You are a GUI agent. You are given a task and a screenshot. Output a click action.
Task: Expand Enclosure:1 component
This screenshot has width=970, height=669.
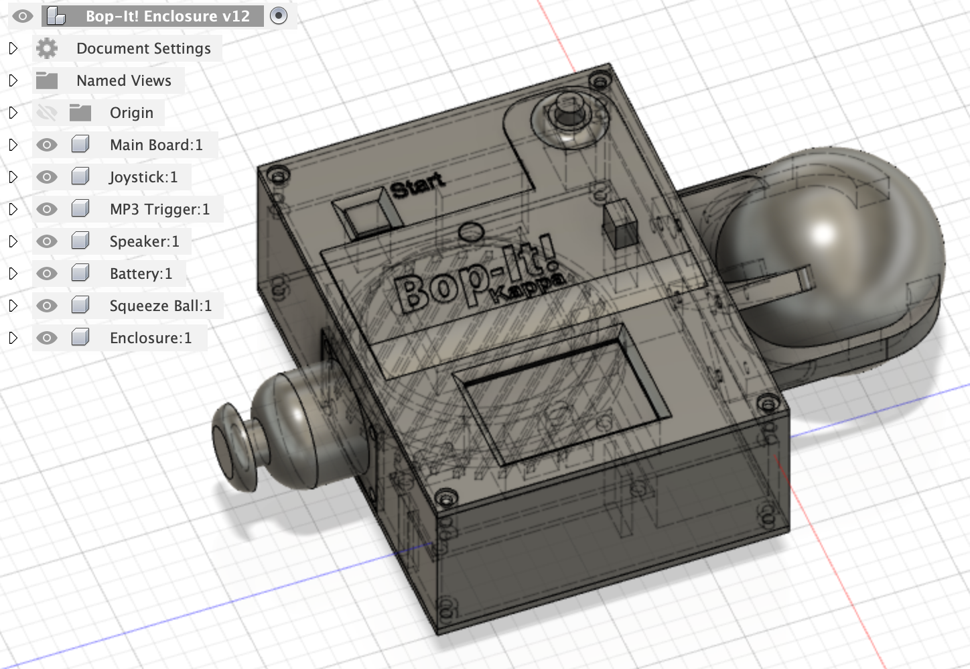[x=13, y=338]
